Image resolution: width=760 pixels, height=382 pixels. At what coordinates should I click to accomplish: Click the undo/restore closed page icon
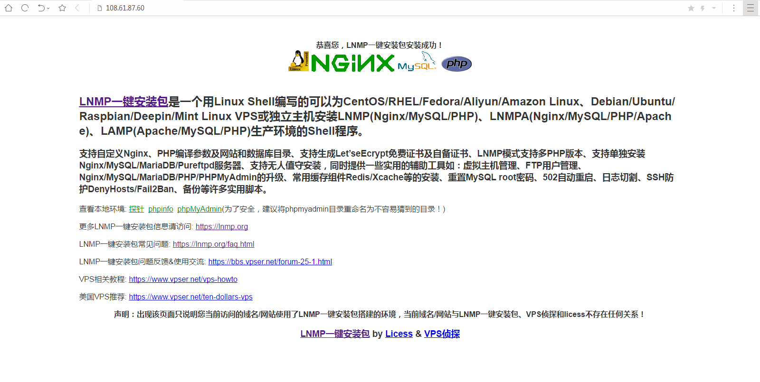(x=41, y=8)
